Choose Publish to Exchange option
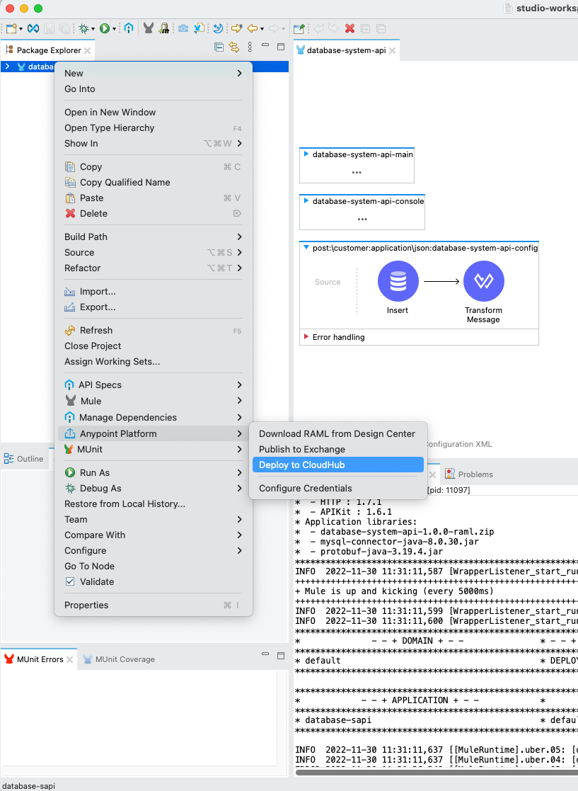This screenshot has width=578, height=791. pos(302,449)
